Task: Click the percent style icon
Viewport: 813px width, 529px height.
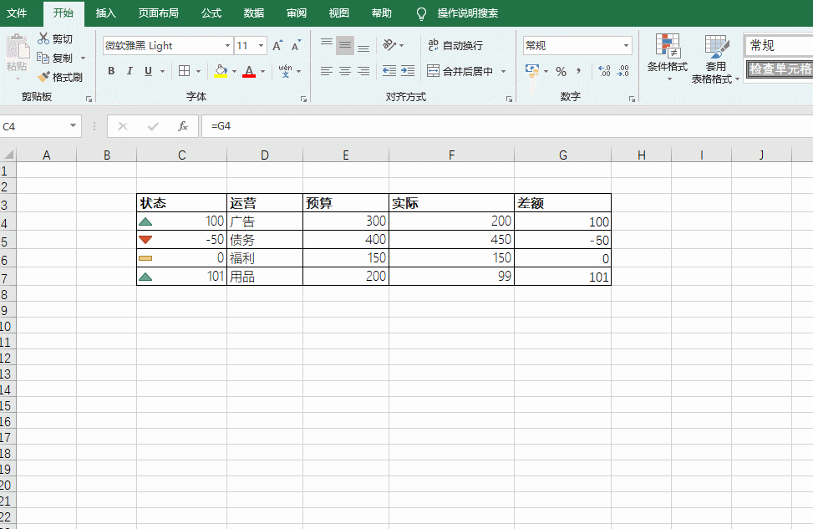Action: (x=561, y=71)
